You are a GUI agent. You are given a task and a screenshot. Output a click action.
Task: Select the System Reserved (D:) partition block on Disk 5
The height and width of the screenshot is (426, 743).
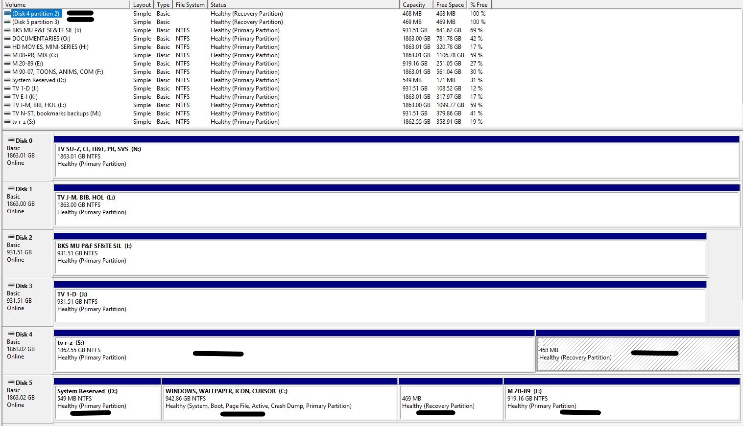point(107,399)
